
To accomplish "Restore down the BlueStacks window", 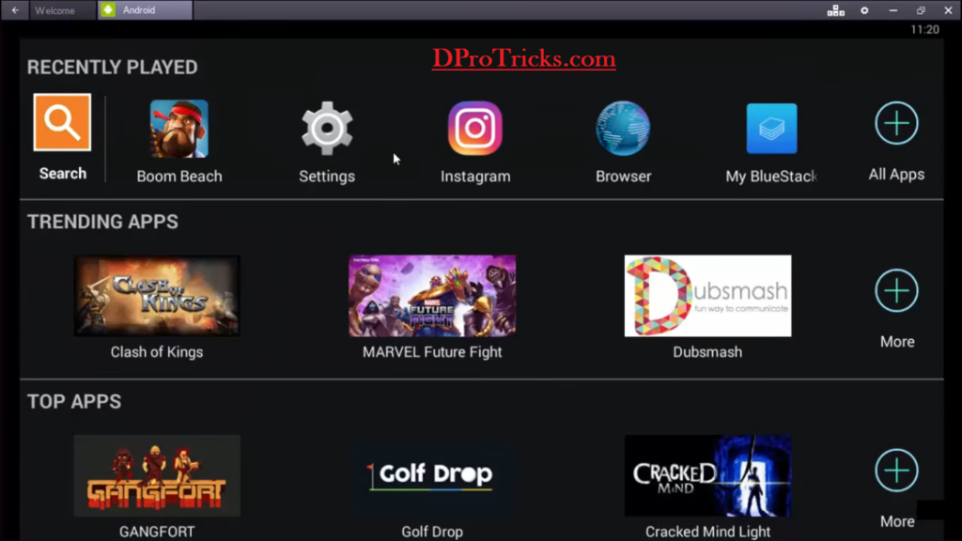I will 921,10.
